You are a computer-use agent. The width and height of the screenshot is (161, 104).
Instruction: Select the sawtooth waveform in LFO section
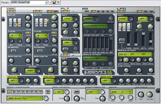pos(120,29)
